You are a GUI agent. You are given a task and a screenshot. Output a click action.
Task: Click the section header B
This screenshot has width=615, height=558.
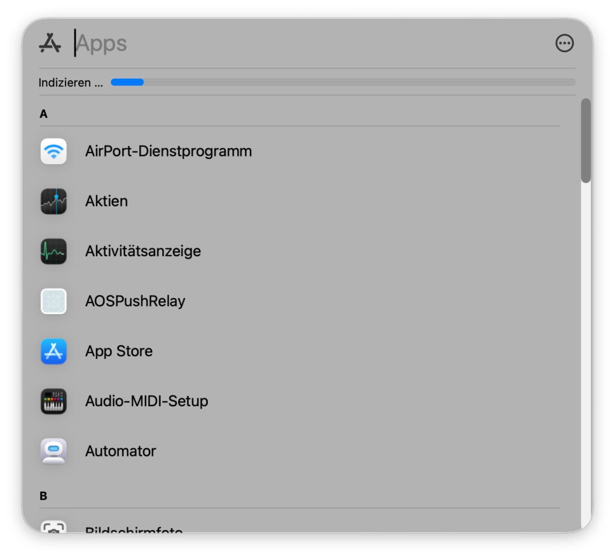click(43, 495)
